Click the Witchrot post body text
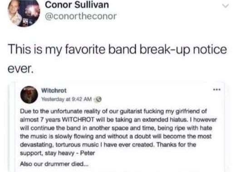Image resolution: width=236 pixels, height=172 pixels. pyautogui.click(x=118, y=132)
